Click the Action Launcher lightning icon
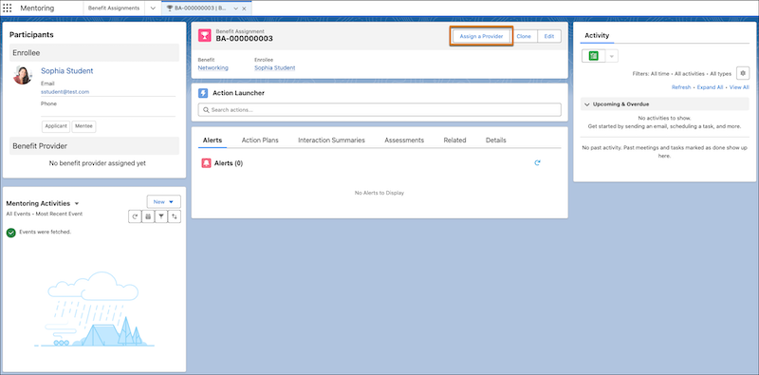The image size is (759, 375). pyautogui.click(x=203, y=93)
